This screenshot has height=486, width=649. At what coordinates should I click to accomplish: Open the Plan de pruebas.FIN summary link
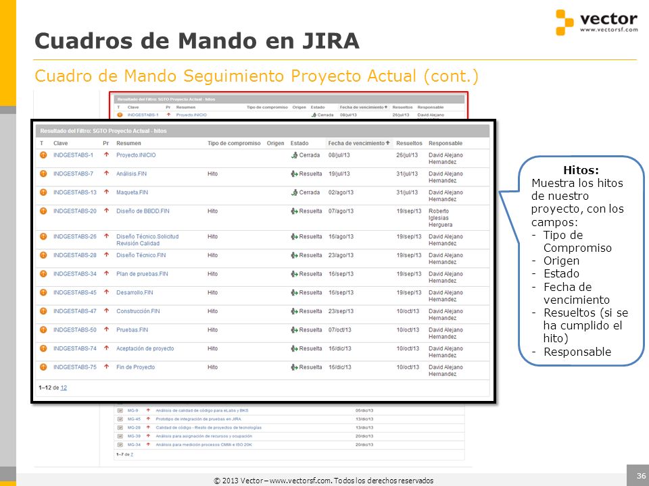coord(142,273)
